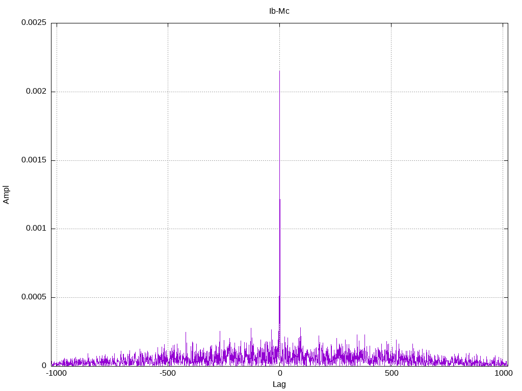The width and height of the screenshot is (522, 391).
Task: Click the noise spike right of lag 0 near 100
Action: pos(300,328)
